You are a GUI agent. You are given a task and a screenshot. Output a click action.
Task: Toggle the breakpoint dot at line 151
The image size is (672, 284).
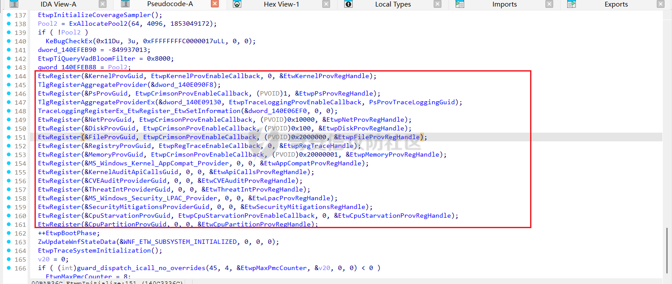pyautogui.click(x=10, y=137)
